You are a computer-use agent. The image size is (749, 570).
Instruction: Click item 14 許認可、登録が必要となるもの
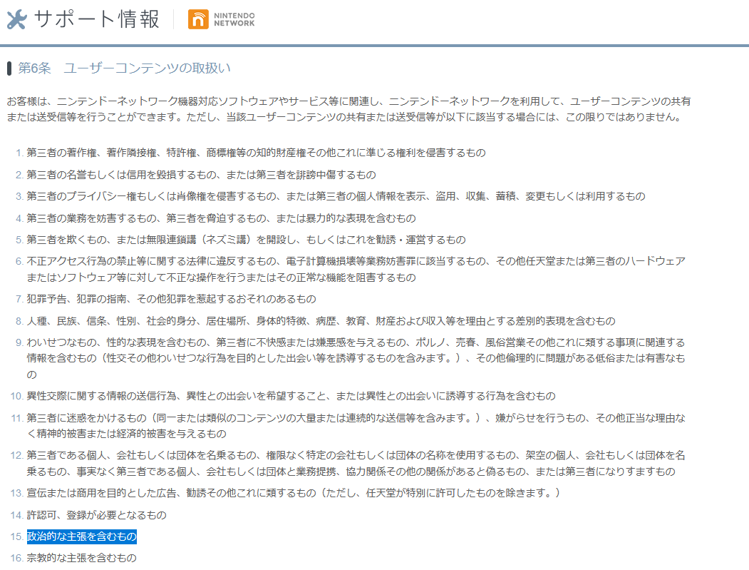(96, 516)
